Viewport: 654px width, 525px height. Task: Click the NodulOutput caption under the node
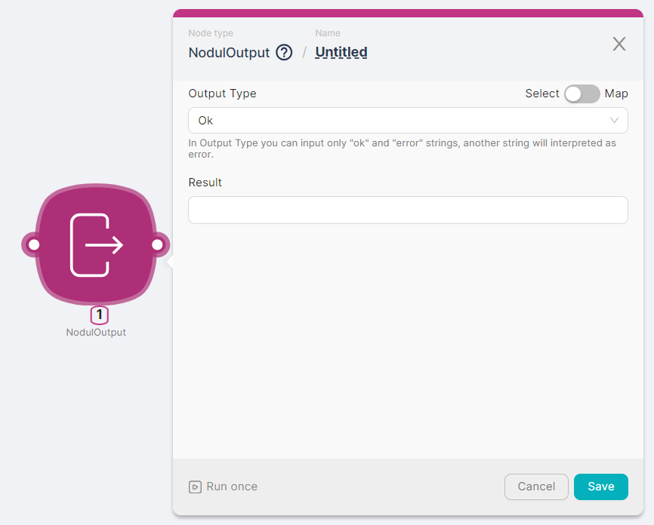[96, 333]
